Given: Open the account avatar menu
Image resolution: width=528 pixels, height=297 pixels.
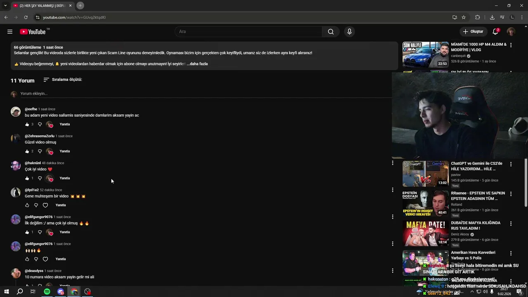Looking at the screenshot, I should click(511, 32).
